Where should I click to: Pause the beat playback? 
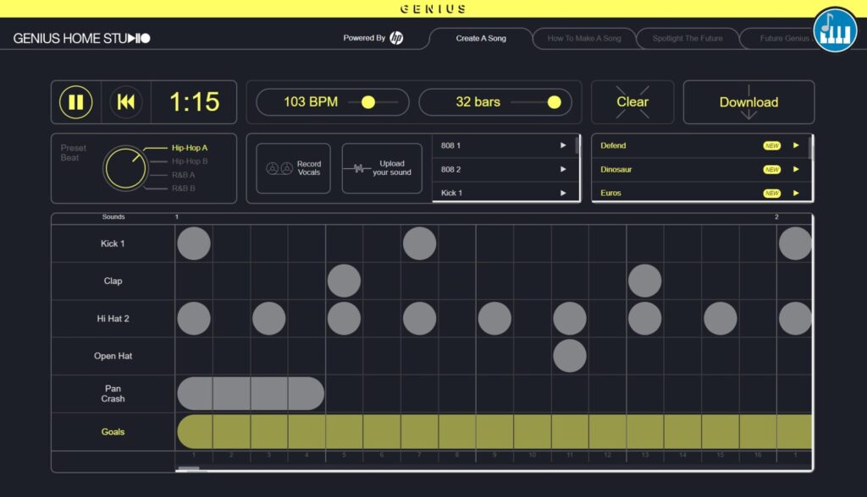75,102
